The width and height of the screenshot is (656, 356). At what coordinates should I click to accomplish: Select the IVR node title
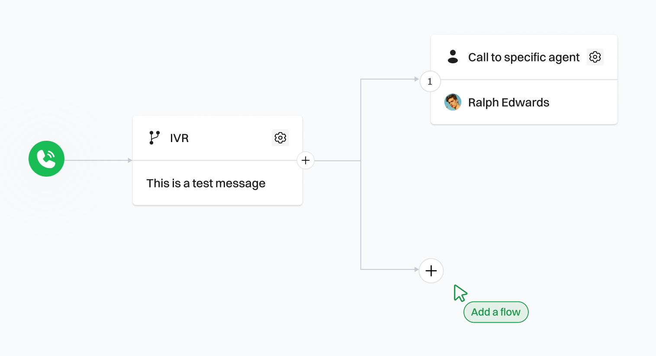click(x=179, y=138)
